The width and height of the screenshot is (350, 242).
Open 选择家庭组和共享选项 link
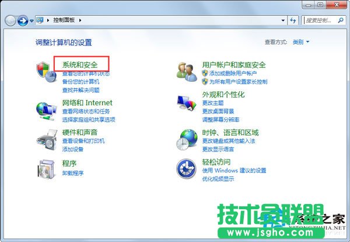89,120
